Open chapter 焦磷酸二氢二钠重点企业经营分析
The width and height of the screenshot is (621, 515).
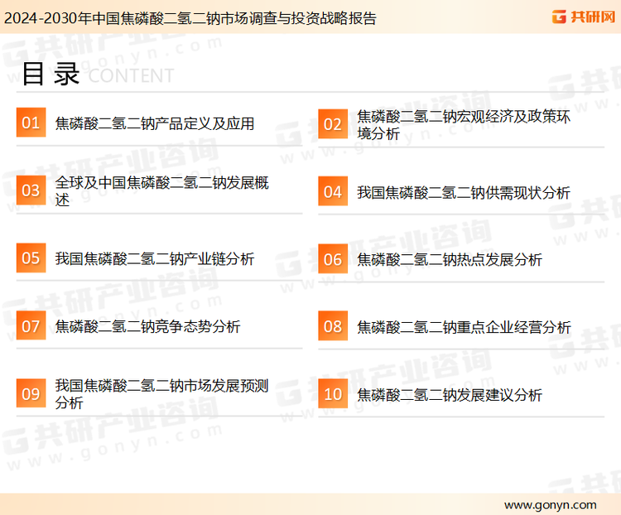tap(464, 327)
